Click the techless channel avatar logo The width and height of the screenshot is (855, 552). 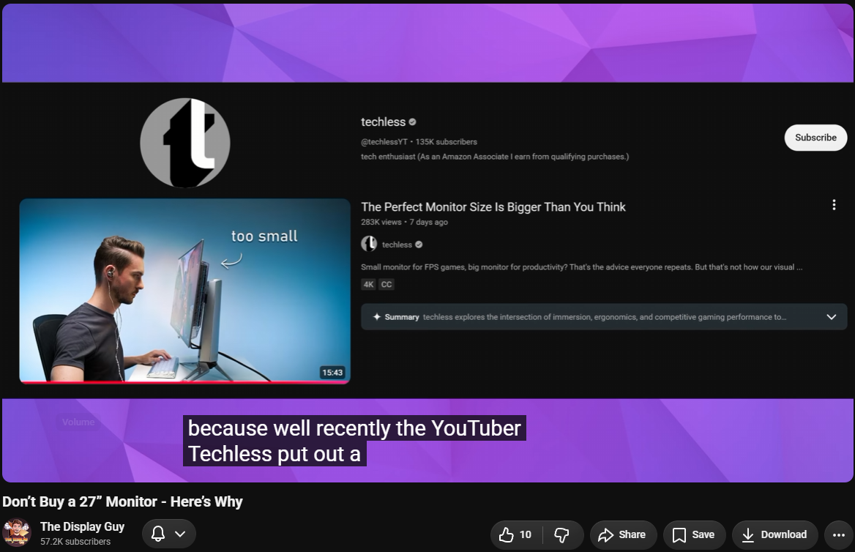185,143
